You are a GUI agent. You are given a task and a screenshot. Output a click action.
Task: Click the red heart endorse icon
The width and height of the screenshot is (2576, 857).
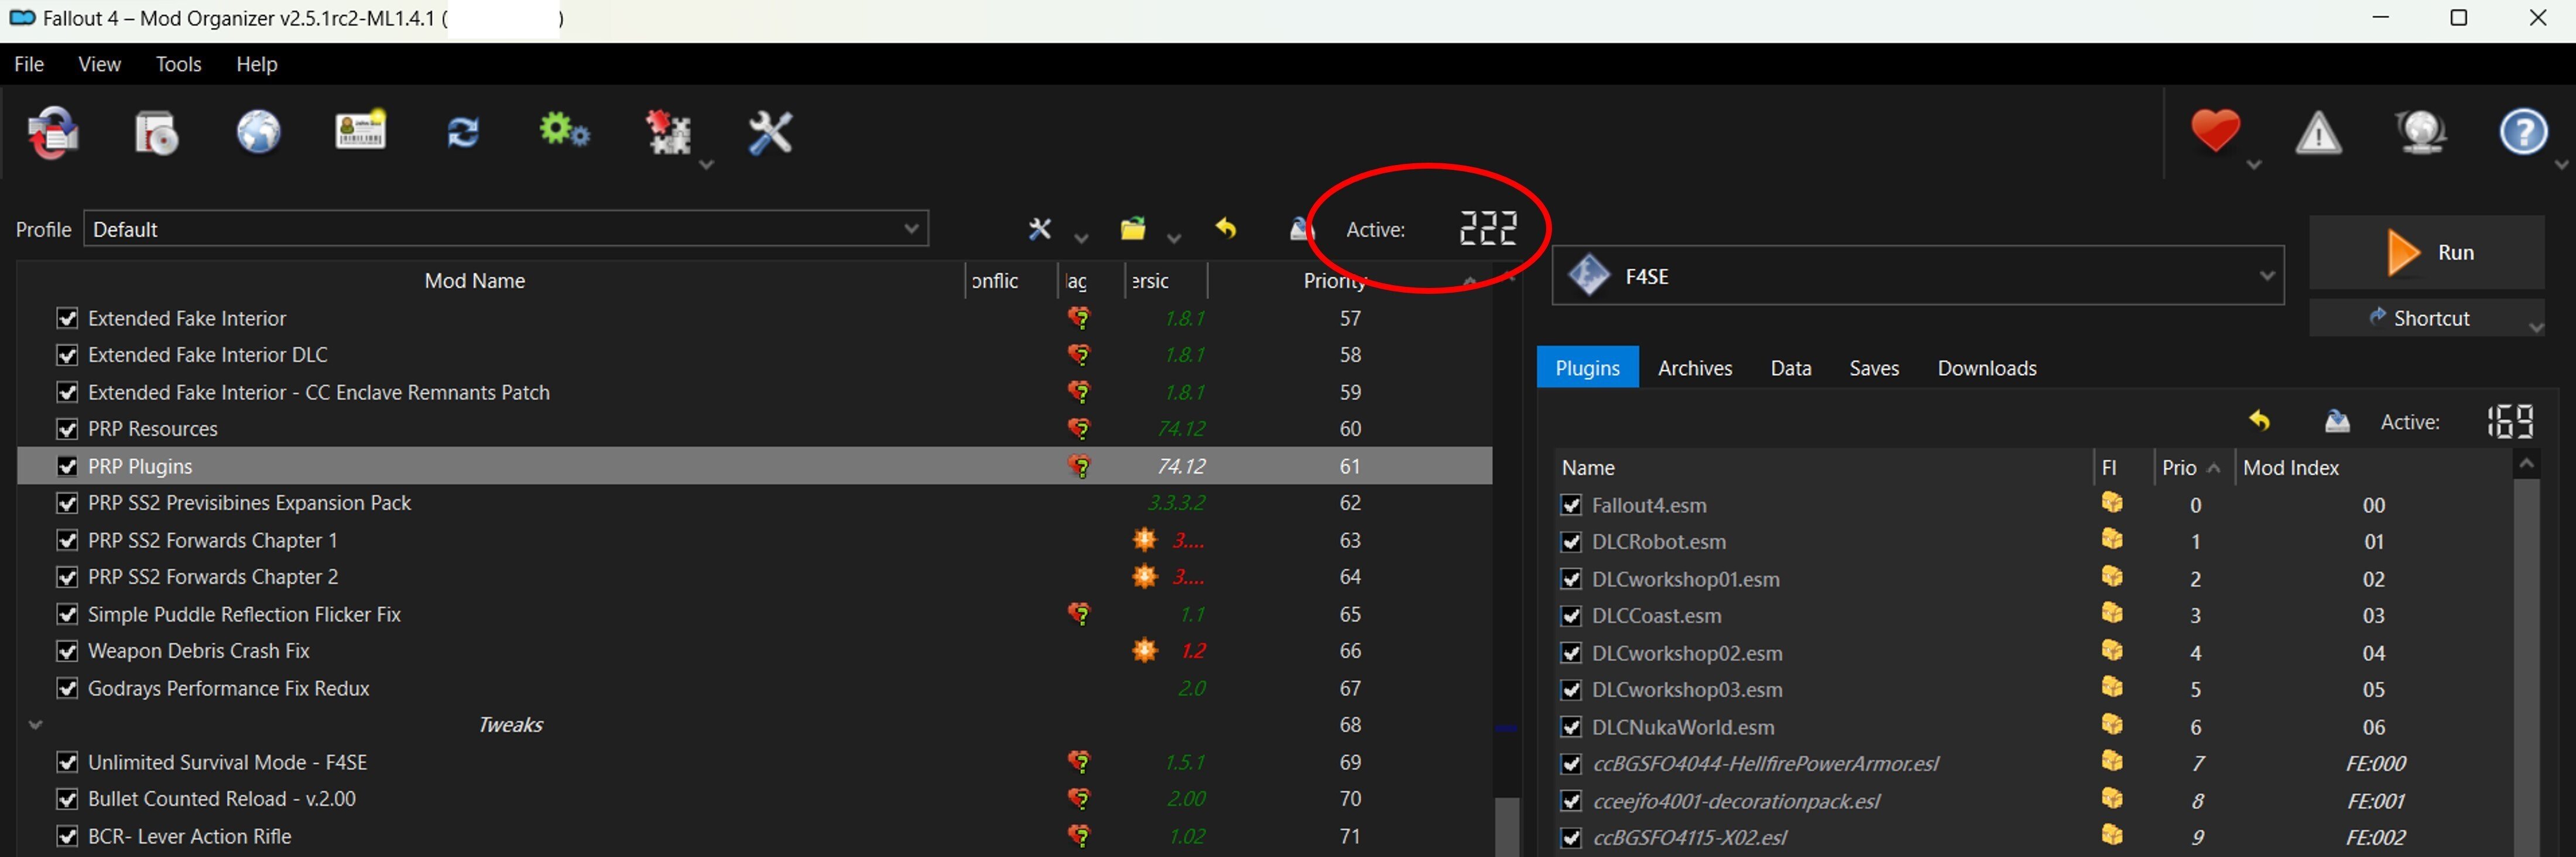2215,131
